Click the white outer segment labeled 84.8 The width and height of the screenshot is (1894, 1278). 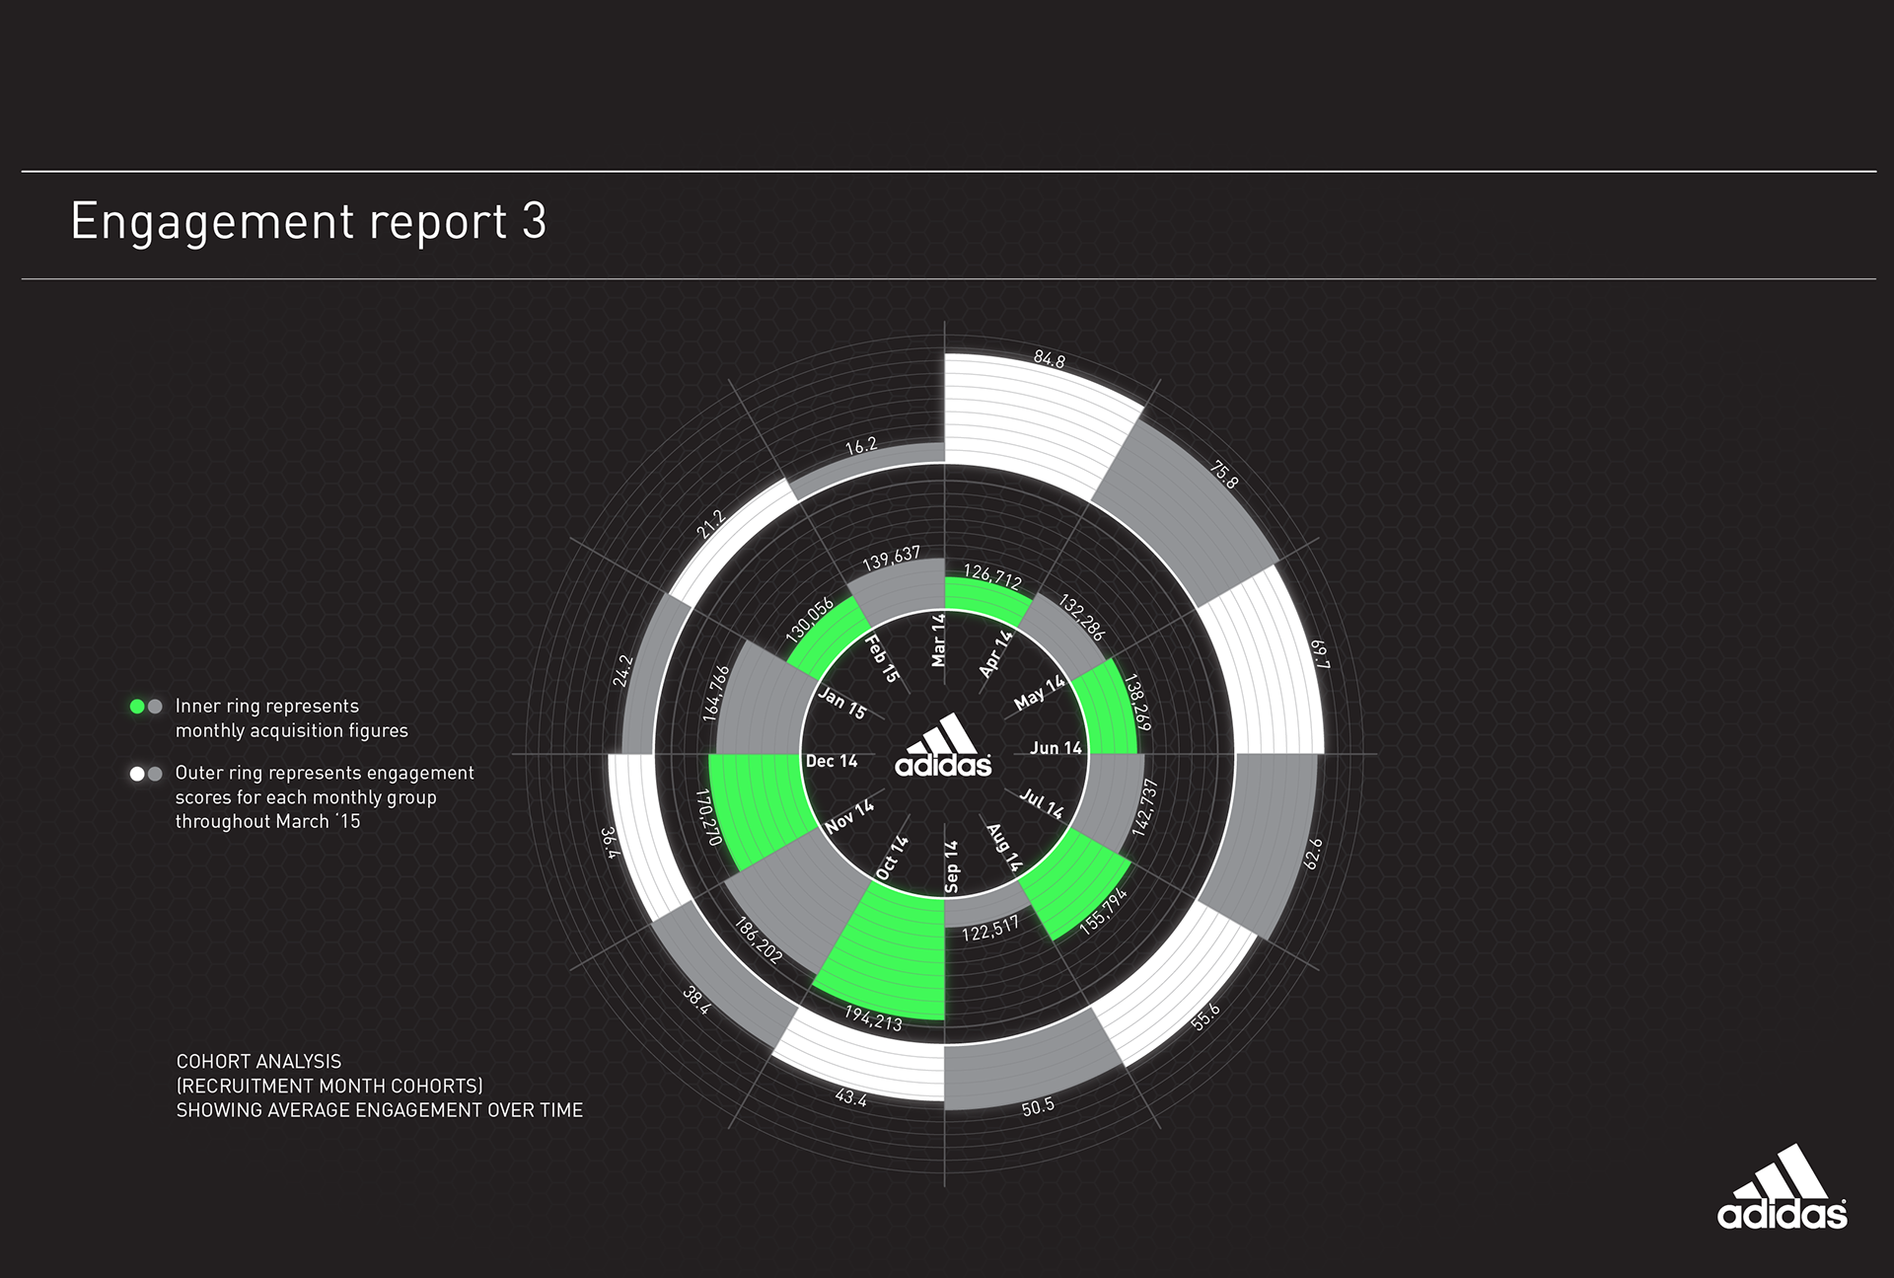coord(1031,419)
